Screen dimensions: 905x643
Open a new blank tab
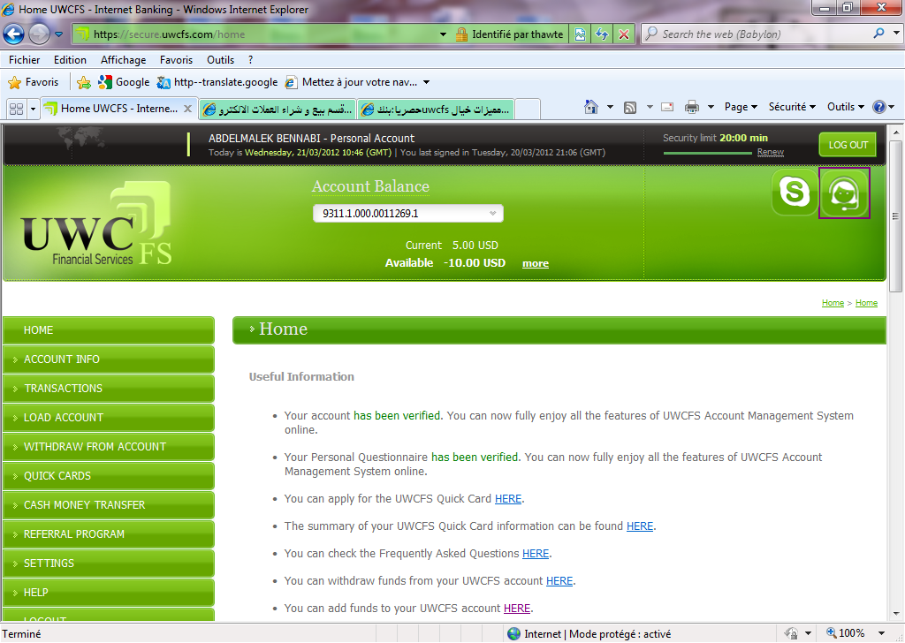coord(528,109)
